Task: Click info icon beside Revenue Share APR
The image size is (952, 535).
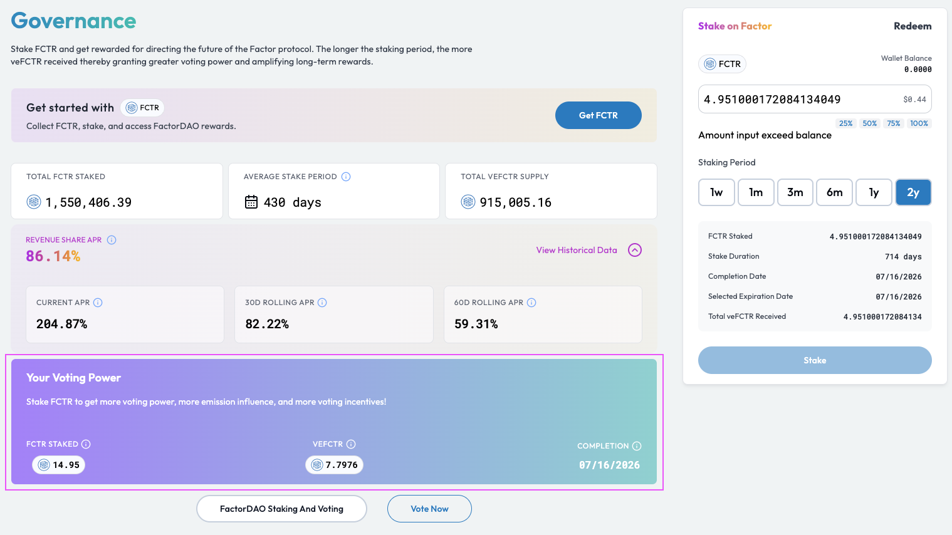Action: tap(112, 240)
